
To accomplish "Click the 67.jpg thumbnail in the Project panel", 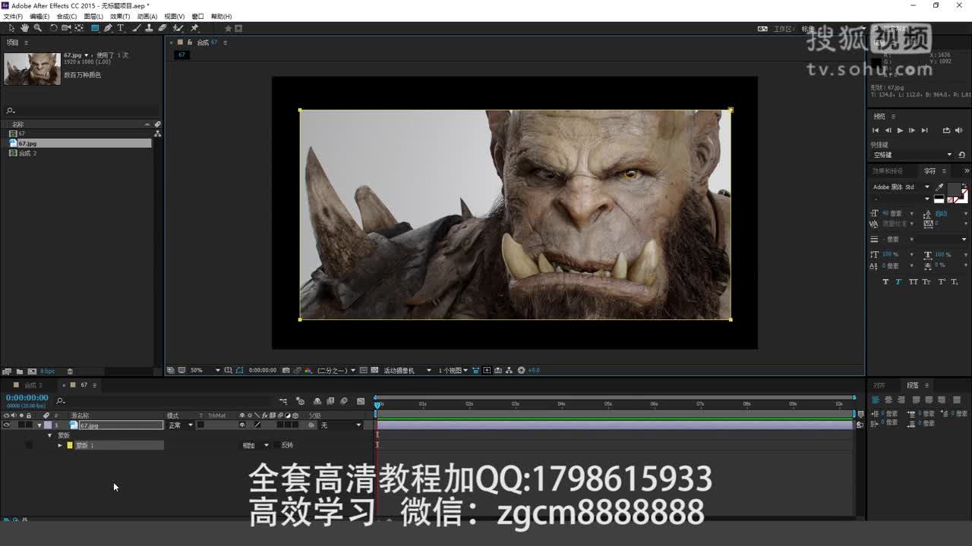I will coord(32,68).
